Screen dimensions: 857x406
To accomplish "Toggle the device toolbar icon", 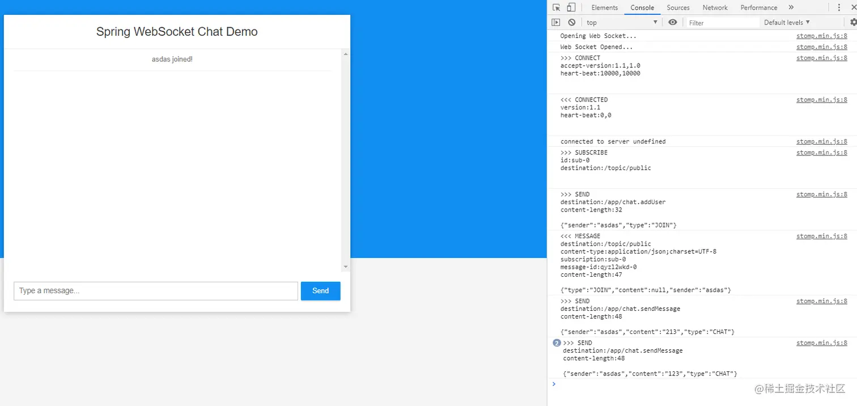I will click(571, 7).
